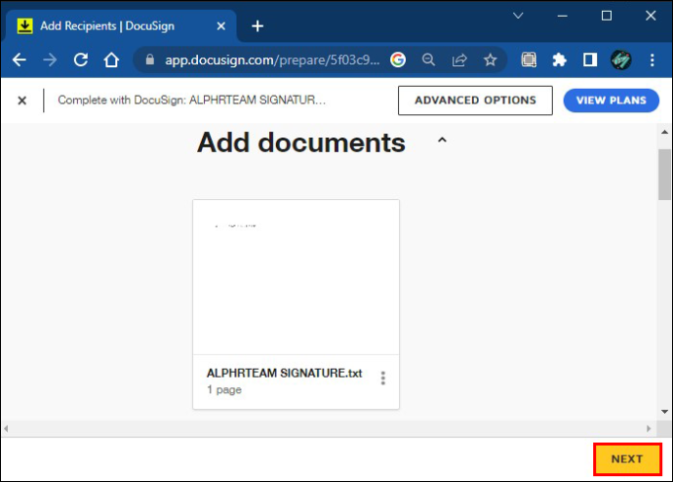Close the DocuSign envelope with X
The height and width of the screenshot is (482, 673).
(21, 100)
